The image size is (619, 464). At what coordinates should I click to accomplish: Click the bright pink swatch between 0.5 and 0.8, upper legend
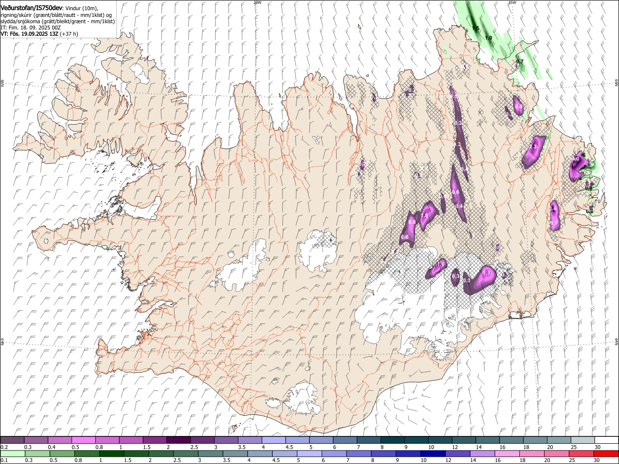[84, 440]
